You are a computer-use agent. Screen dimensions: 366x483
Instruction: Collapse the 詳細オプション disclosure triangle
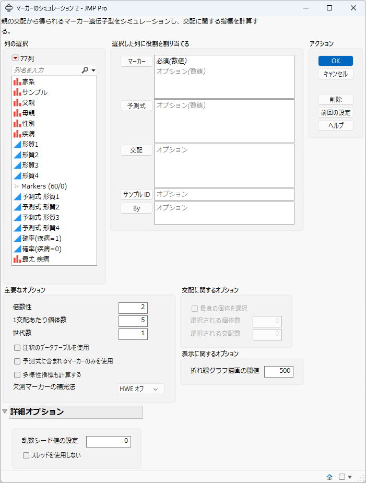pyautogui.click(x=5, y=411)
